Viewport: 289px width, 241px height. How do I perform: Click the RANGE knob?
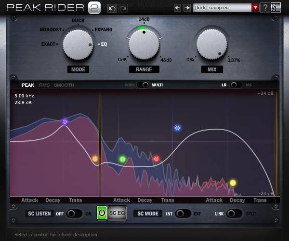(x=144, y=44)
